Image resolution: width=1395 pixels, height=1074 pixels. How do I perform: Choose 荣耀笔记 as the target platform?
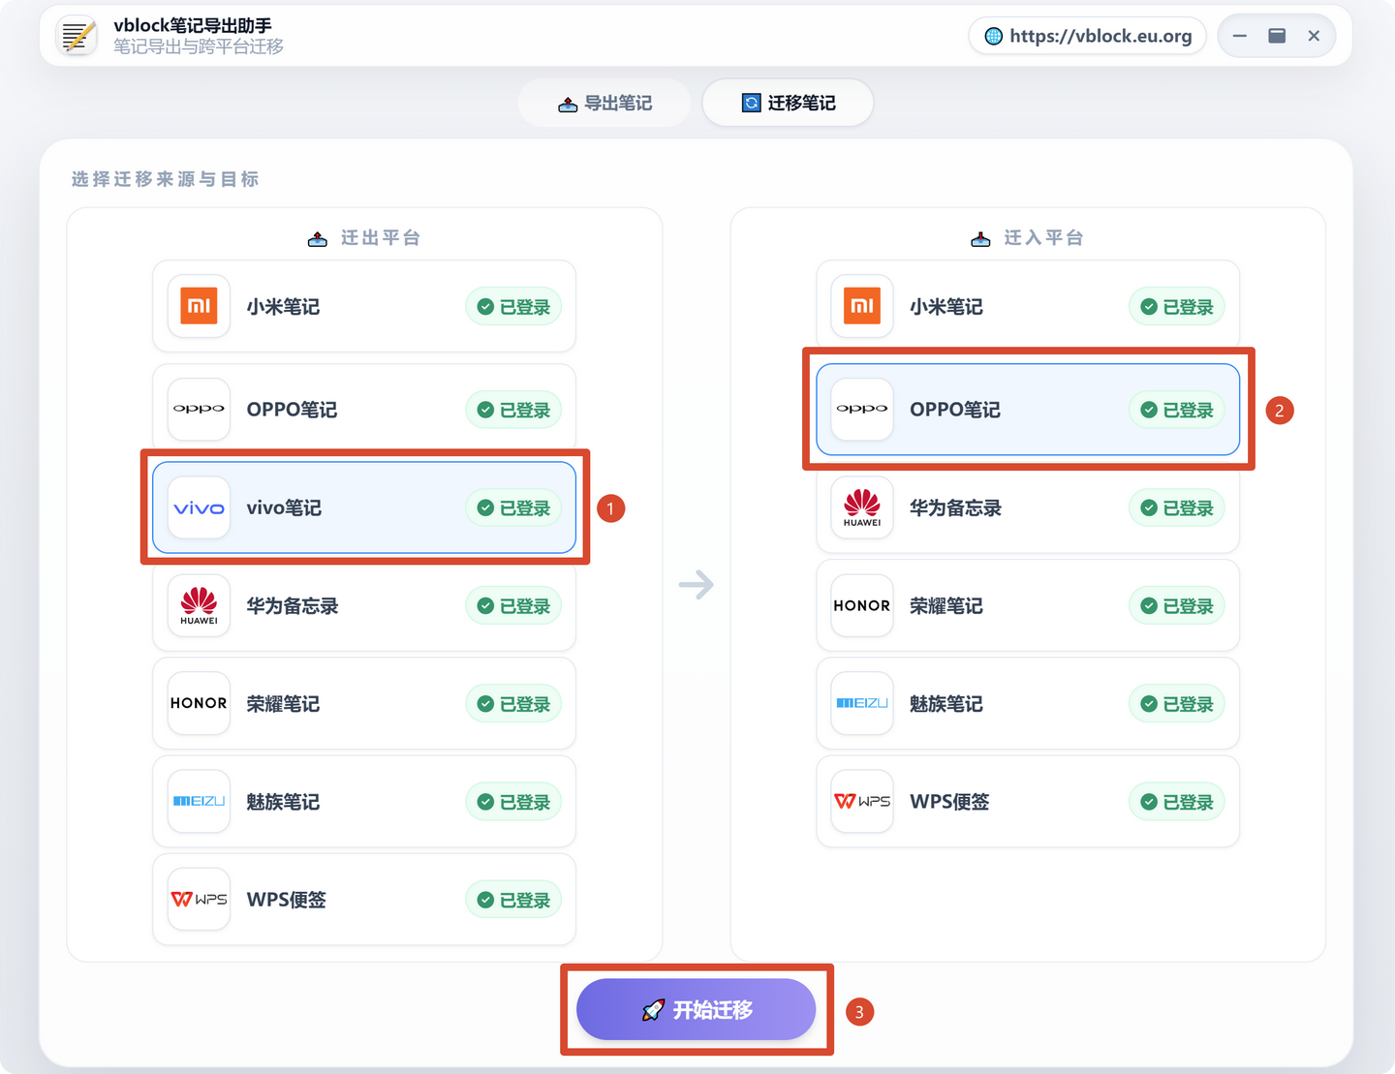1028,605
